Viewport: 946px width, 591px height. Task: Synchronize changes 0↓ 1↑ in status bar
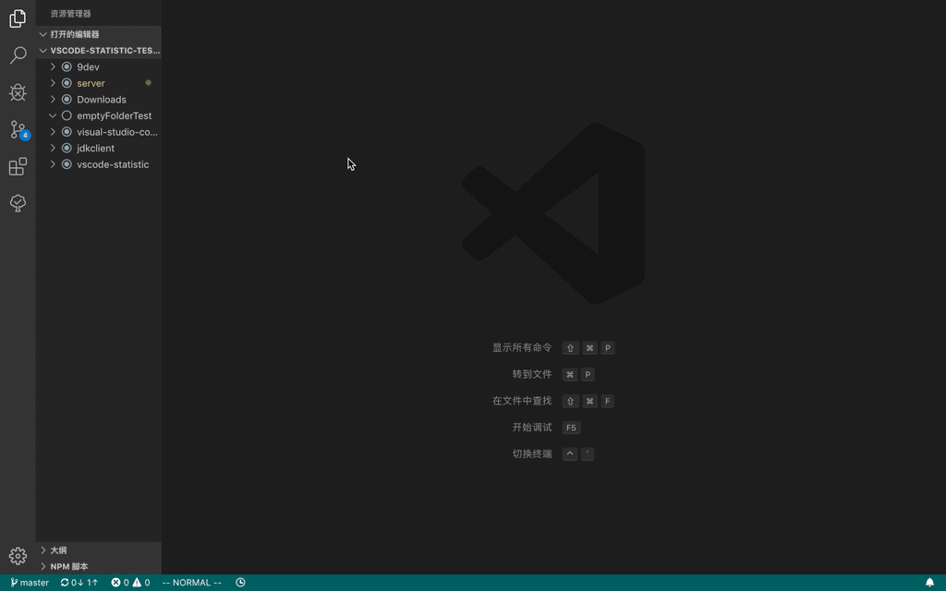(x=79, y=583)
